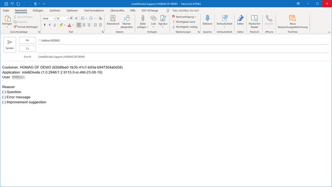Switch to the Optionen tab

pos(72,11)
